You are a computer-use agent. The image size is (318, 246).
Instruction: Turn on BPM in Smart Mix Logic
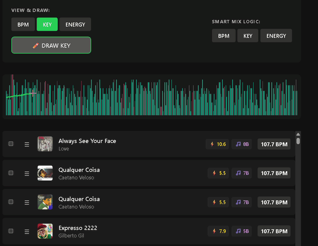tap(223, 36)
